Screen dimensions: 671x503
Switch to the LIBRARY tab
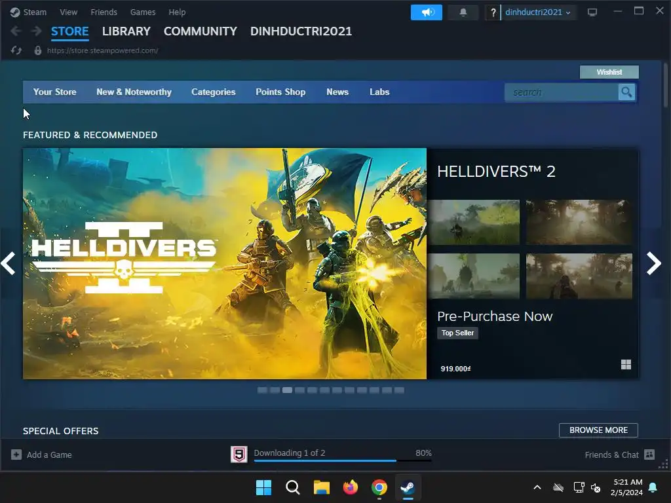click(126, 31)
